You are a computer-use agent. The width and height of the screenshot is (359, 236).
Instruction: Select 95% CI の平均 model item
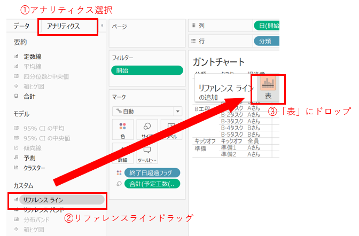(x=44, y=129)
